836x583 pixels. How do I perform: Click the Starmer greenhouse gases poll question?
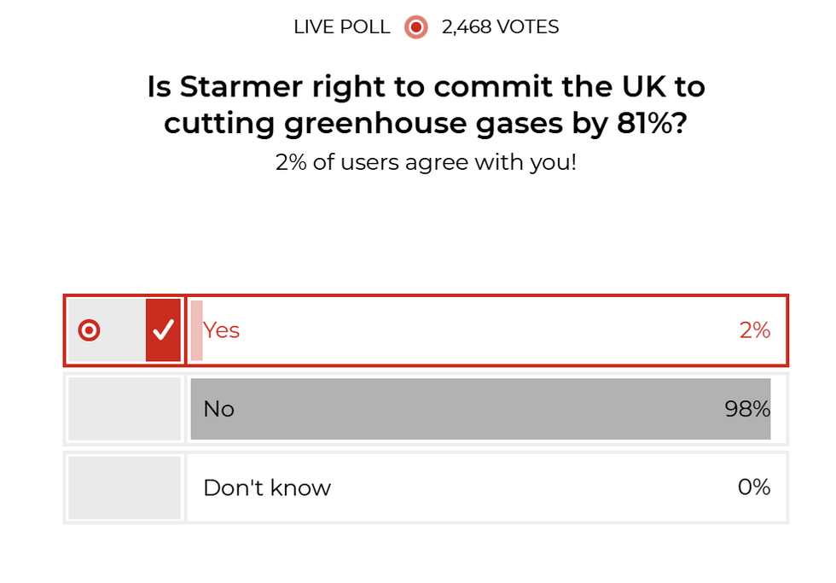(x=426, y=105)
